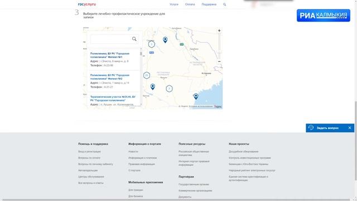357x201 pixels.
Task: Open the hexagon cluster marker at the map top
Action: pyautogui.click(x=152, y=44)
